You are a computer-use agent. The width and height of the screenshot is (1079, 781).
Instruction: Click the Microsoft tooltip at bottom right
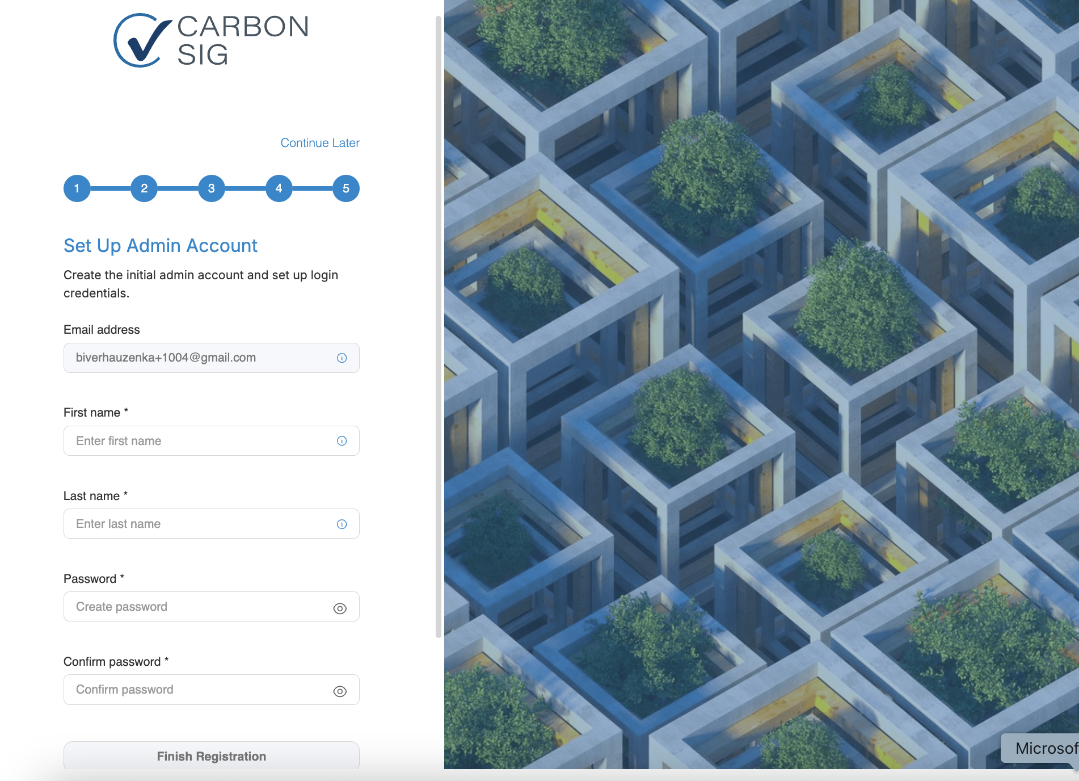click(x=1041, y=748)
